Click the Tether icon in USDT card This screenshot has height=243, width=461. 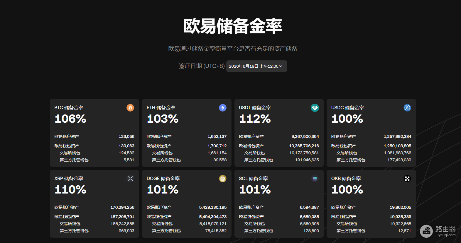[x=315, y=108]
